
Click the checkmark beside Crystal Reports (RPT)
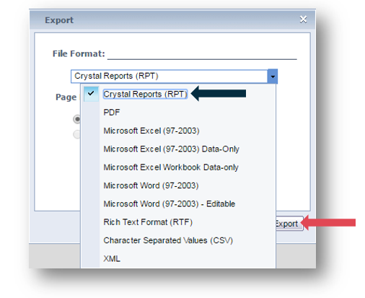[x=91, y=94]
